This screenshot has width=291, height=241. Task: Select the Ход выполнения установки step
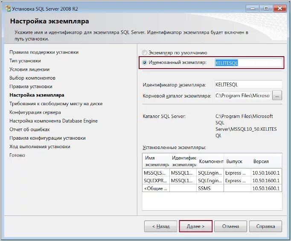pos(40,147)
